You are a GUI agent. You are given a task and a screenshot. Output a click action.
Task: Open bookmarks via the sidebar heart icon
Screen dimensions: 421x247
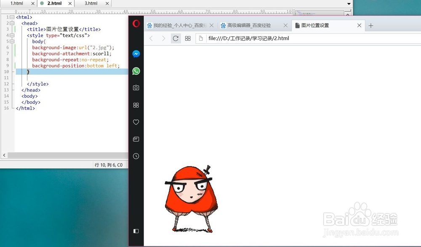tap(136, 122)
